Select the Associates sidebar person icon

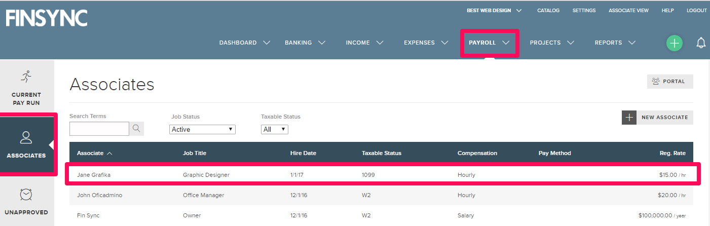(x=26, y=137)
